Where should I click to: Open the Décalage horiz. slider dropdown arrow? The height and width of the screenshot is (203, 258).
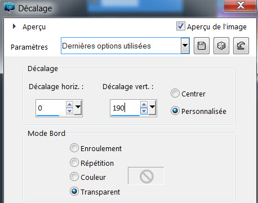coord(78,107)
